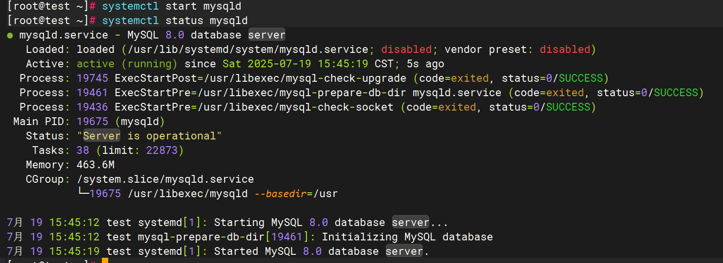Click log line 'Started MySQL 8.0 database server.'
Viewport: 723px width, 263px height.
pyautogui.click(x=321, y=251)
